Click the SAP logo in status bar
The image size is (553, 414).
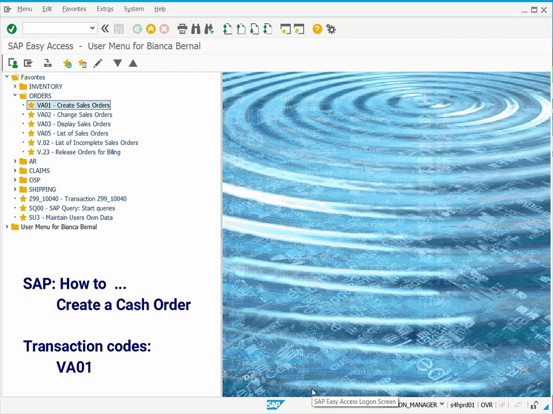[x=275, y=405]
